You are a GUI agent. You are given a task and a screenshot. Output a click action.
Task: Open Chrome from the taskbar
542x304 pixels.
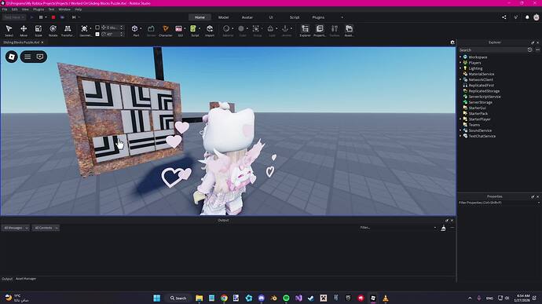224,298
